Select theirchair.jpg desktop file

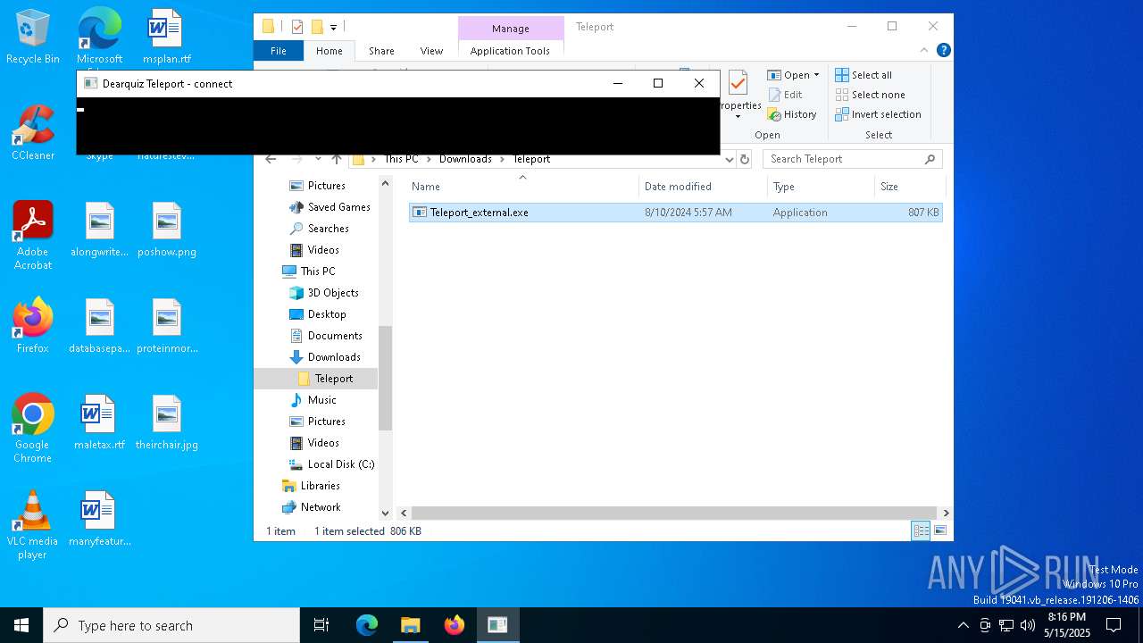[x=167, y=422]
